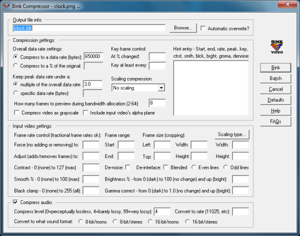Screen dimensions: 300x236
Task: Open Help button
Action: (275, 110)
